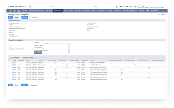This screenshot has width=174, height=108.
Task: Open the Projects menu
Action: pos(142,11)
